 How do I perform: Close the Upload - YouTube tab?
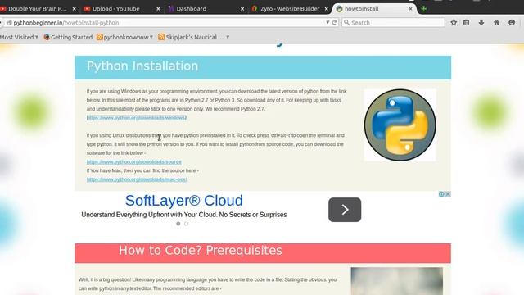[x=158, y=9]
